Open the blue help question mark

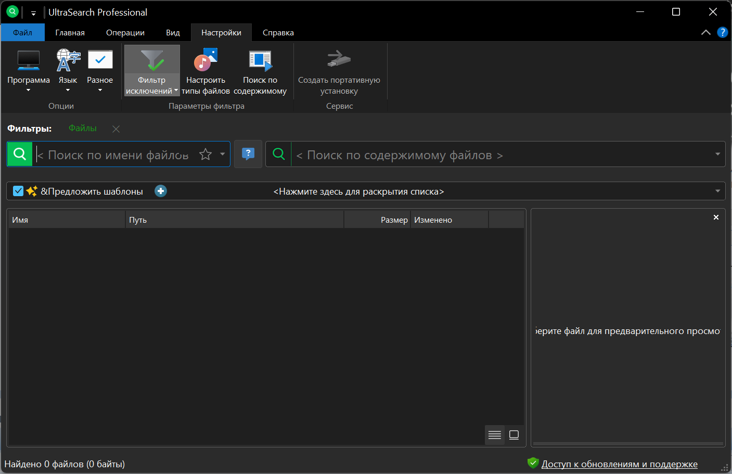click(x=722, y=32)
